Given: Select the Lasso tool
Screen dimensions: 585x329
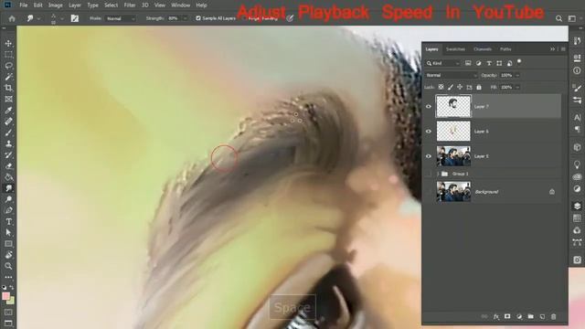Looking at the screenshot, I should tap(8, 66).
